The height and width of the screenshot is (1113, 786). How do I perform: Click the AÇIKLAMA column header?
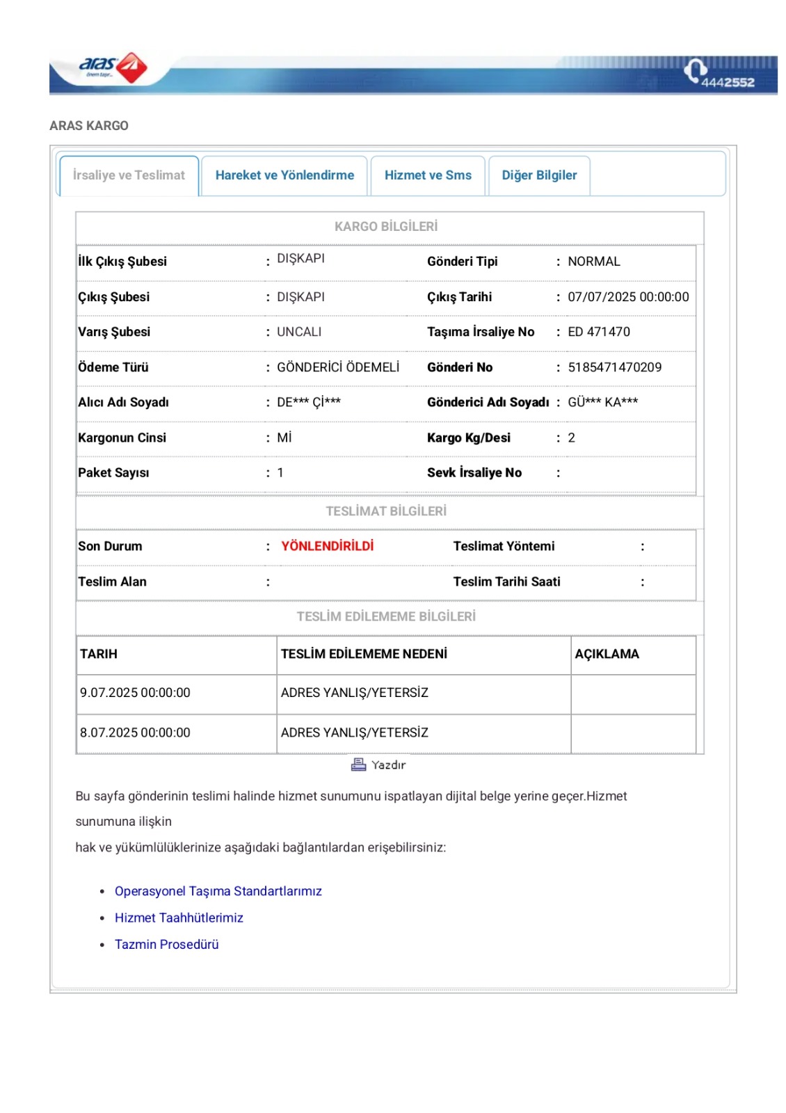pos(607,654)
